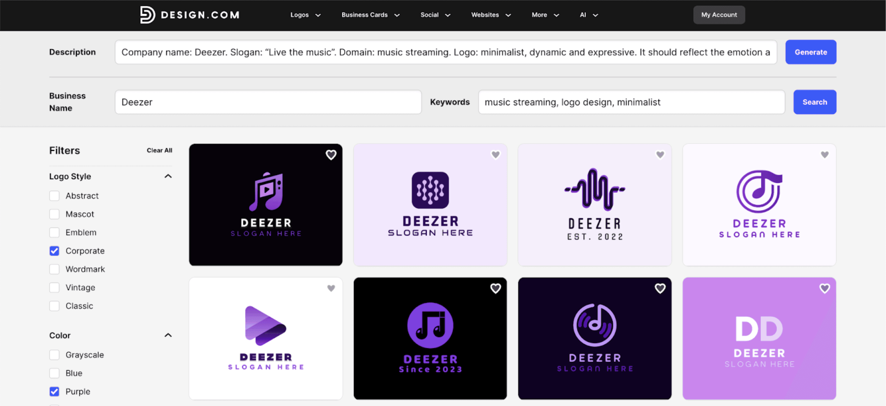Click the Generate button
886x406 pixels.
[811, 52]
